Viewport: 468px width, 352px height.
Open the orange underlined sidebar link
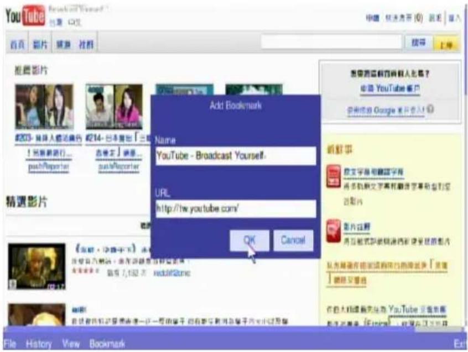tap(387, 273)
